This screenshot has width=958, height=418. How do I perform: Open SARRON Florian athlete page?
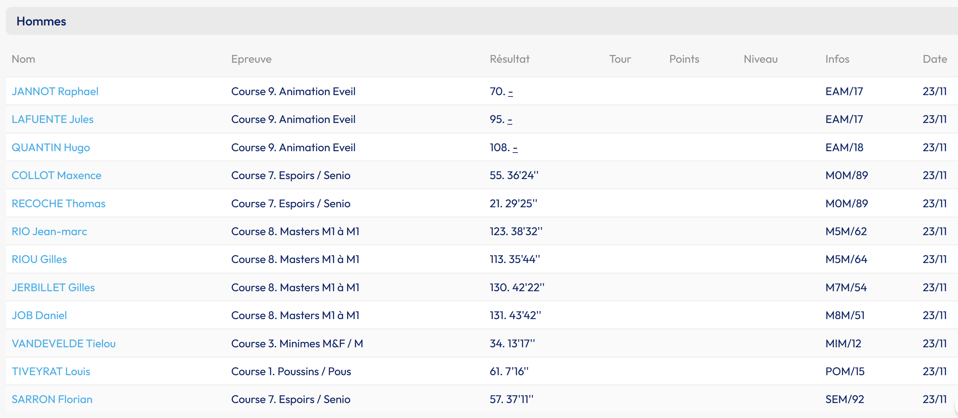(x=52, y=400)
